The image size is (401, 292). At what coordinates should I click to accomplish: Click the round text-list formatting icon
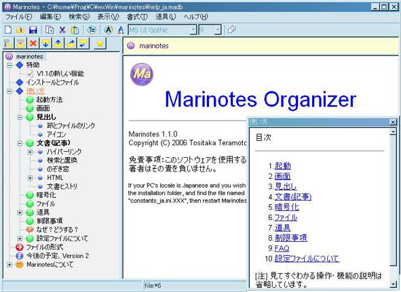pyautogui.click(x=92, y=30)
